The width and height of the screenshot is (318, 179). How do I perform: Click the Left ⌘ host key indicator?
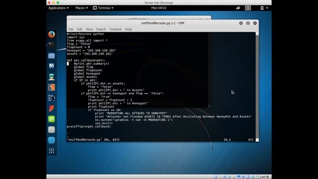[264, 177]
